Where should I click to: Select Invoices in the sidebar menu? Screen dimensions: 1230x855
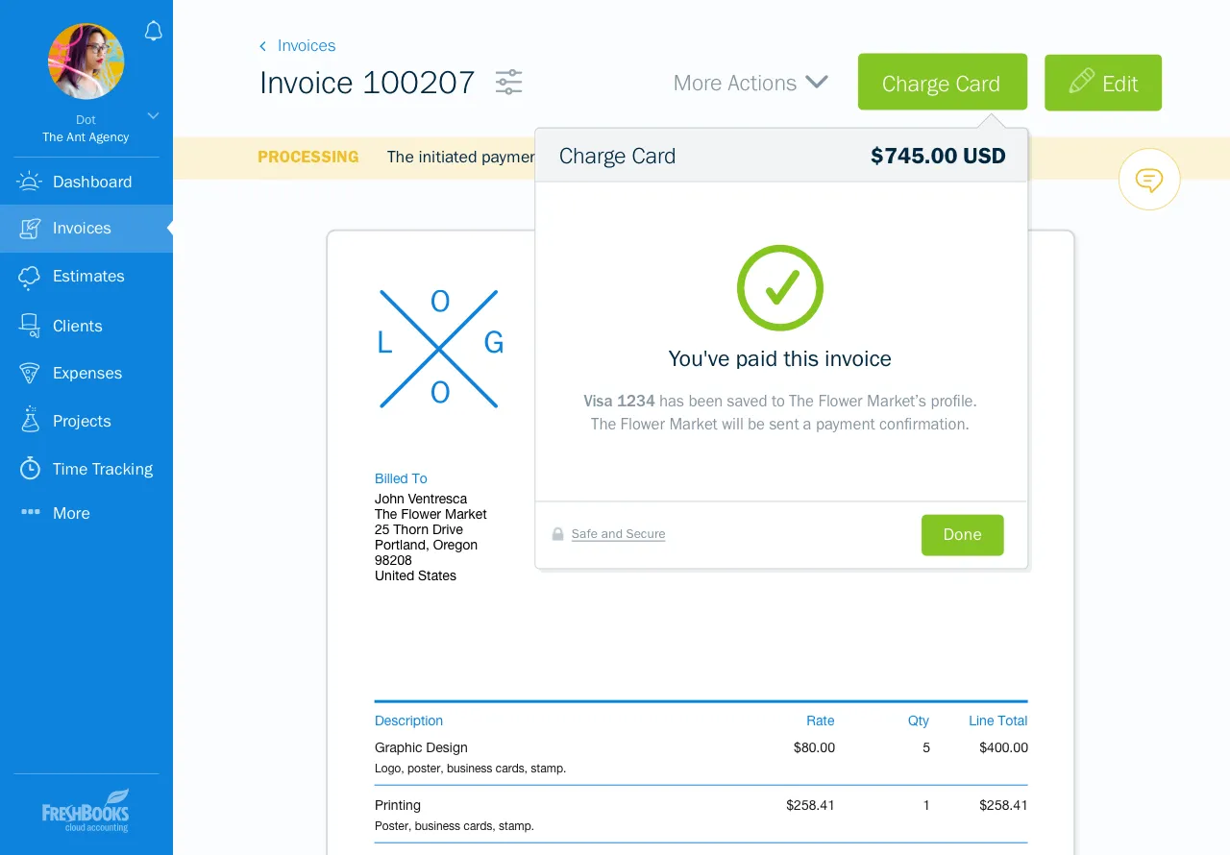[x=82, y=229]
